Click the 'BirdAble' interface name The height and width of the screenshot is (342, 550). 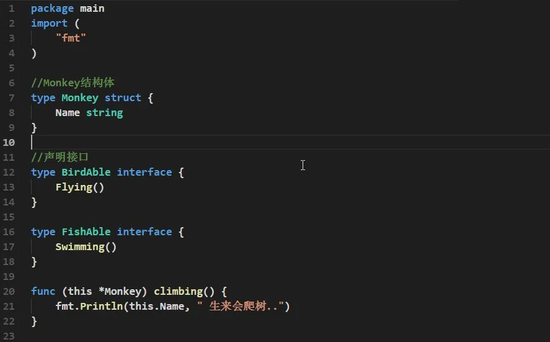click(x=86, y=172)
